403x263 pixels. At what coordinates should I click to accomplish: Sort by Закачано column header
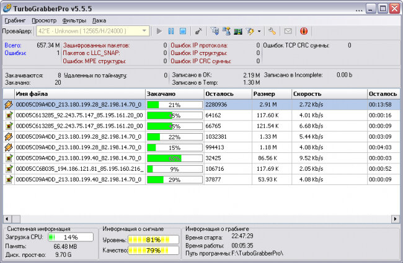tap(175, 94)
